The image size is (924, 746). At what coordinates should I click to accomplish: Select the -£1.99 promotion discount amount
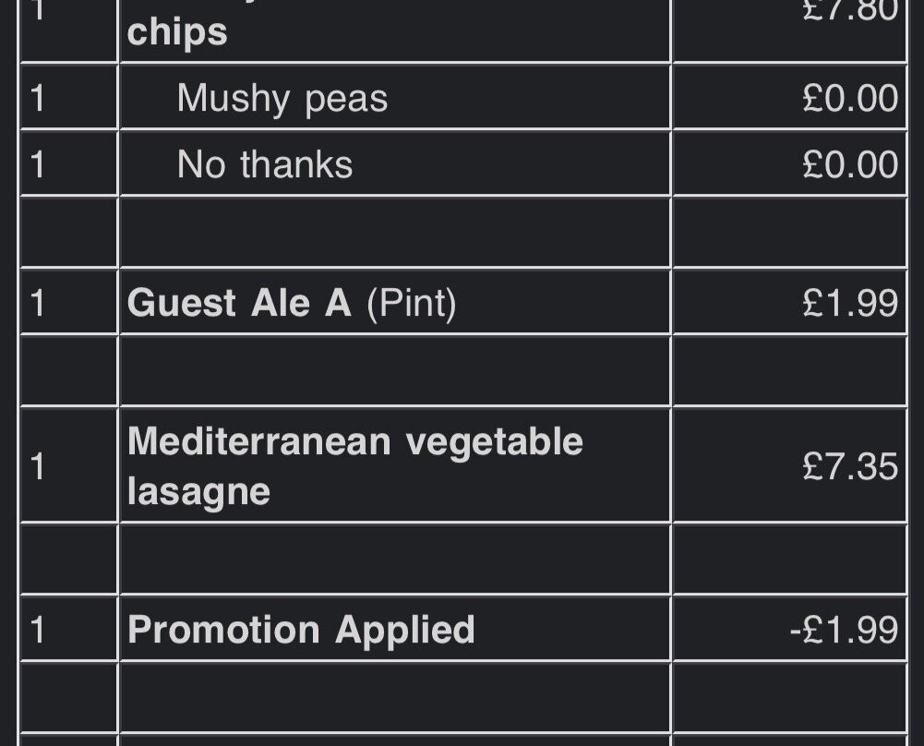(843, 630)
